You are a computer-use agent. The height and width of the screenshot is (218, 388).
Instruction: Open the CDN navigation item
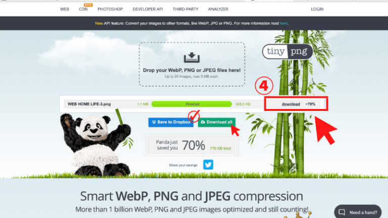pyautogui.click(x=83, y=9)
